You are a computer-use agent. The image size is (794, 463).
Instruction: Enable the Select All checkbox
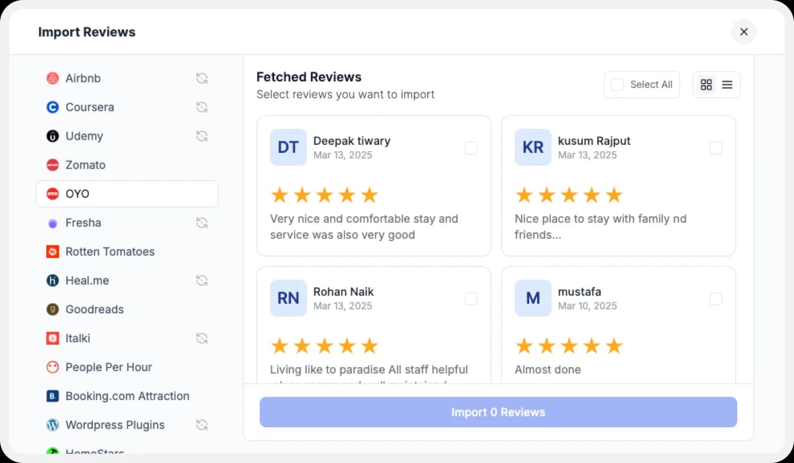[x=616, y=84]
